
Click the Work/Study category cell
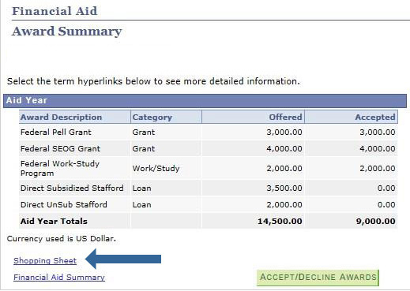[156, 168]
